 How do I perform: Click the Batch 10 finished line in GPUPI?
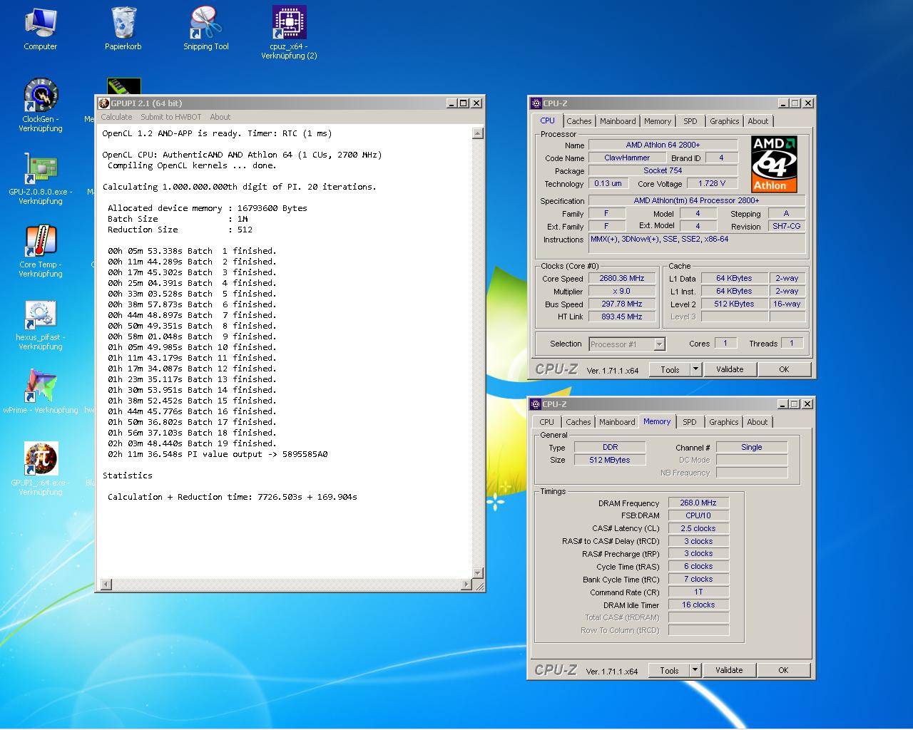tap(192, 347)
